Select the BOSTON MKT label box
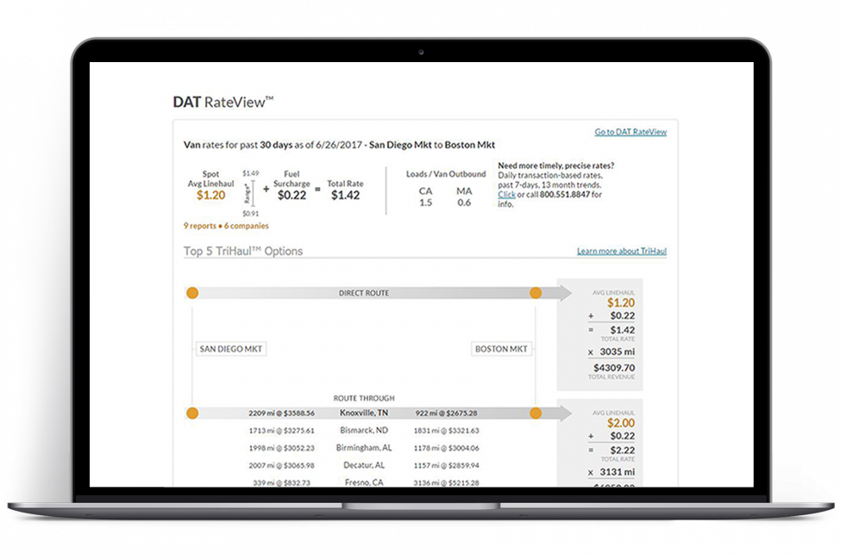The image size is (841, 560). (501, 349)
